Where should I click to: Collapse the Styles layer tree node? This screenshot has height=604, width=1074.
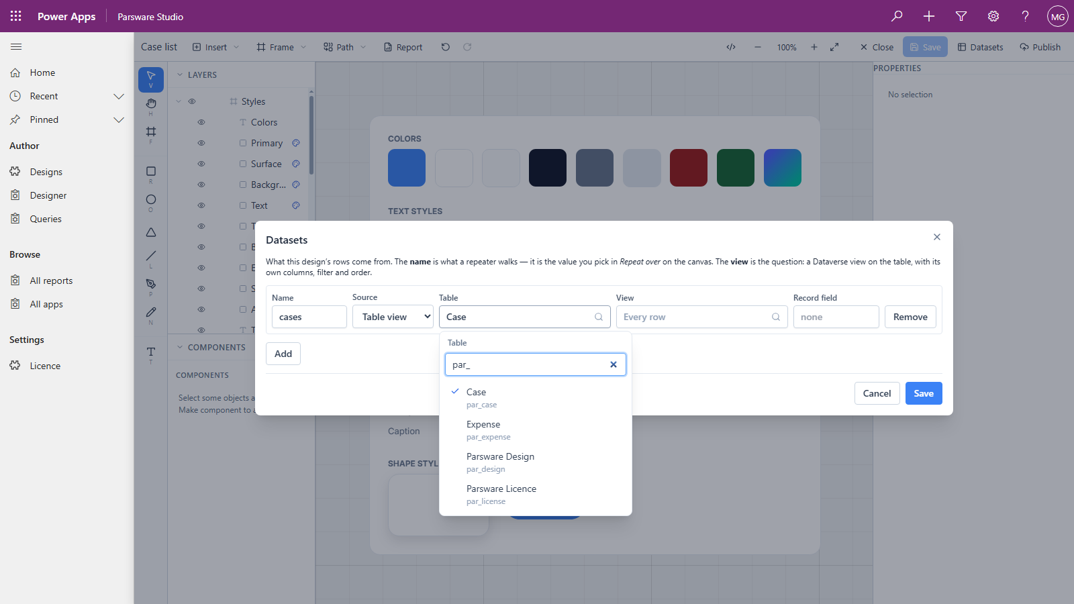tap(179, 101)
